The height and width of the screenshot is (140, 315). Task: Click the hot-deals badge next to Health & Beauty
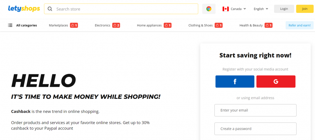point(269,25)
